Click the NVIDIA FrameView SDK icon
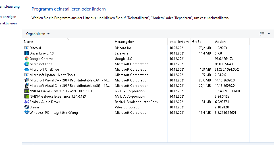 pyautogui.click(x=27, y=91)
